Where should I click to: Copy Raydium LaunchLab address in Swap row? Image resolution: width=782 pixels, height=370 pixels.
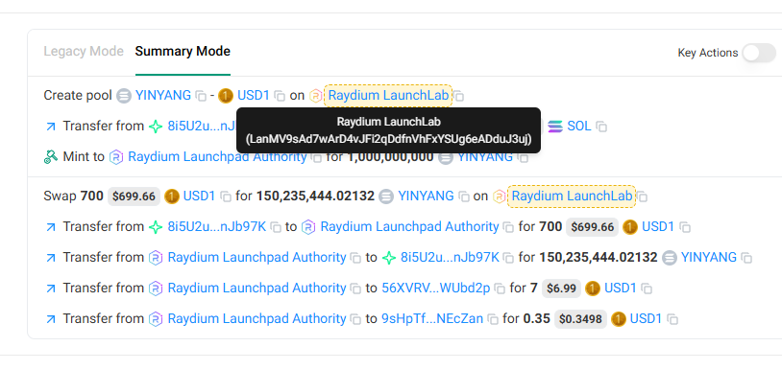(643, 197)
